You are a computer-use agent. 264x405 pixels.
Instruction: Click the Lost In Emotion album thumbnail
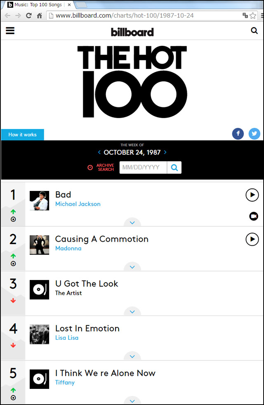pos(39,334)
